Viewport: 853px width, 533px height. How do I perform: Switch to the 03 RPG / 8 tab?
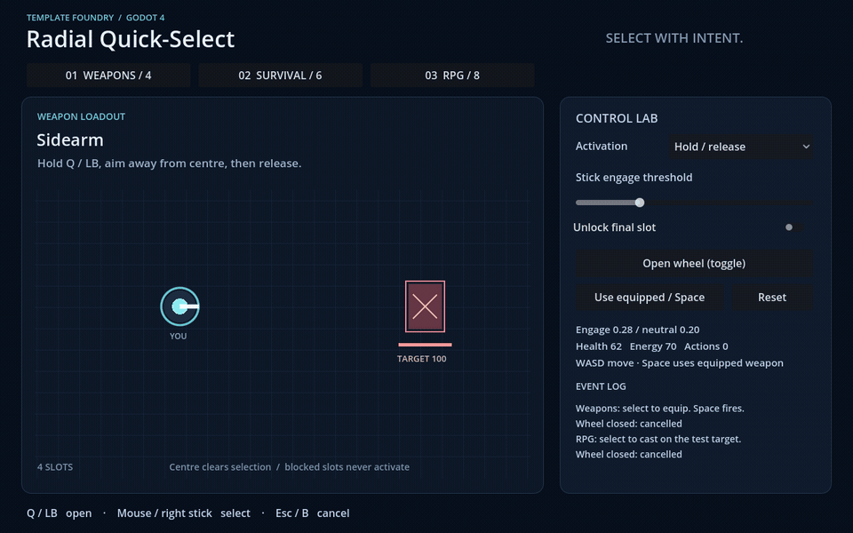point(452,75)
